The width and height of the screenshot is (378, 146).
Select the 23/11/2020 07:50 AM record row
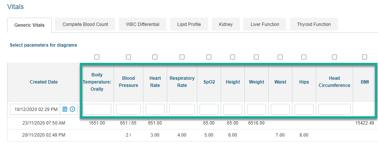(193, 123)
